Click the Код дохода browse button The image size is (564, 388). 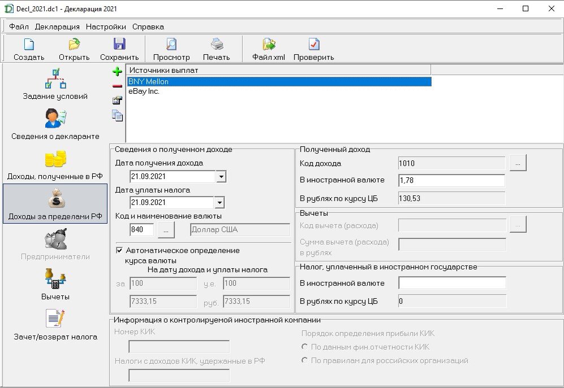[518, 163]
